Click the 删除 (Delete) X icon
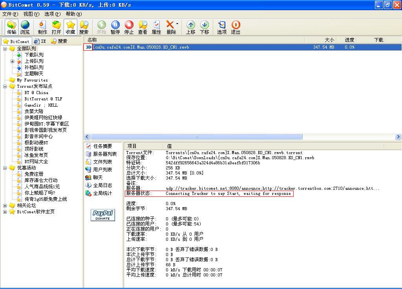Screen dimensions: 402x289 [170, 27]
